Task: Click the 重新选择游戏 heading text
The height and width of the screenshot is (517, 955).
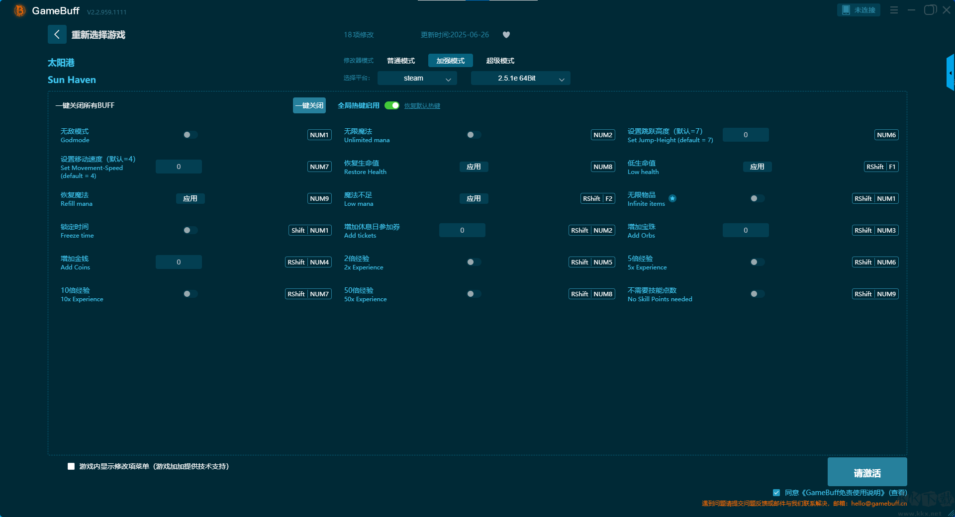Action: coord(98,35)
